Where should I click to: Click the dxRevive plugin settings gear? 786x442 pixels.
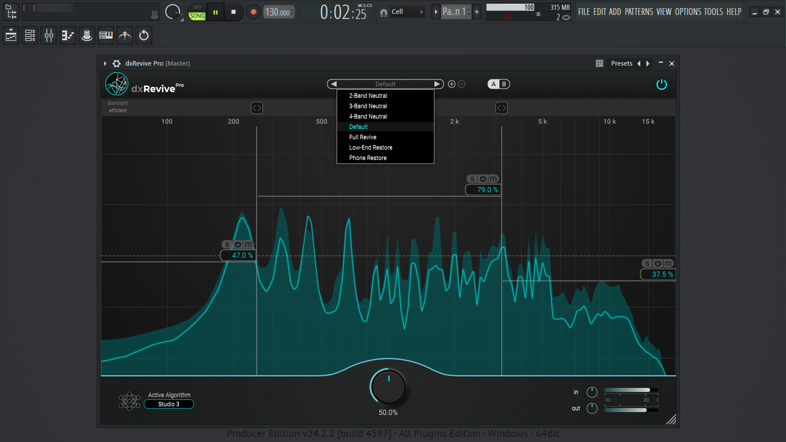pos(116,63)
